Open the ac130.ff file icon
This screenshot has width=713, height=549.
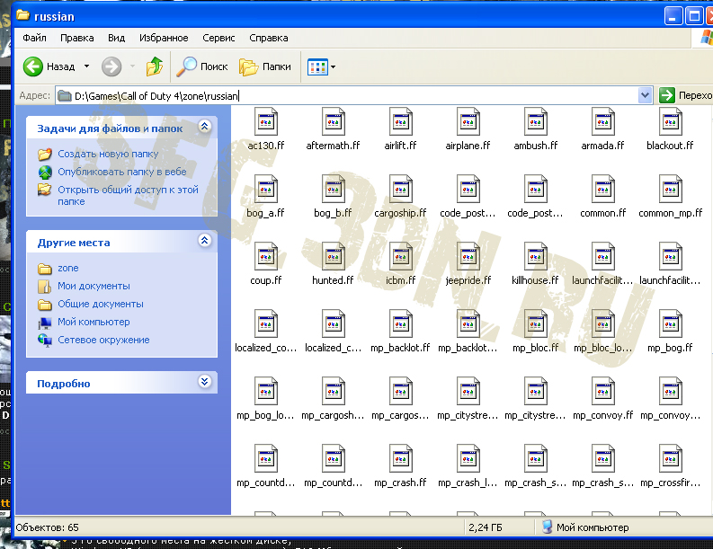click(x=266, y=122)
